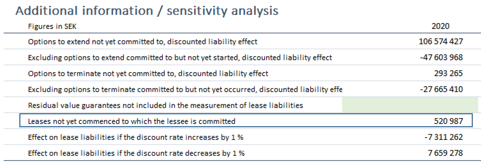Select the value 7 659 278
The image size is (481, 164).
pos(445,152)
